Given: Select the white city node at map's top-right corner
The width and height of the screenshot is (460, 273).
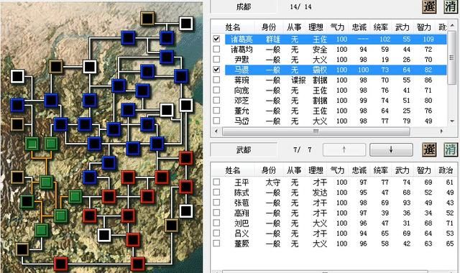Looking at the screenshot, I should pos(186,24).
